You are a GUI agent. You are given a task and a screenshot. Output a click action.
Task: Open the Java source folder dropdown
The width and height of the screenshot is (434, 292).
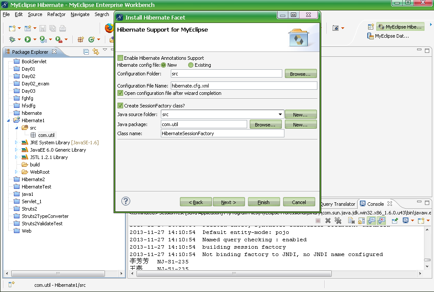[280, 114]
